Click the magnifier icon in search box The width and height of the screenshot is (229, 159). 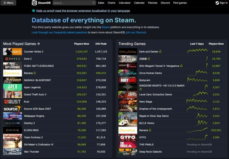93,3
